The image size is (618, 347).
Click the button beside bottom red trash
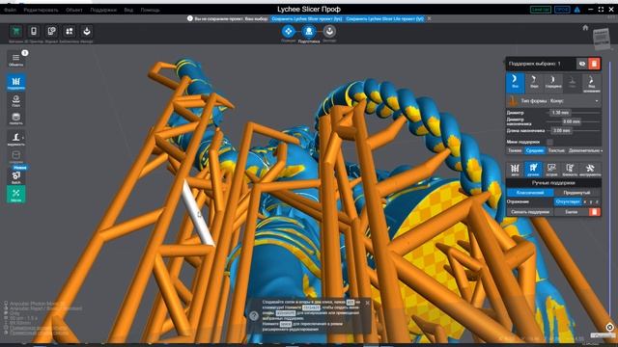pyautogui.click(x=571, y=212)
